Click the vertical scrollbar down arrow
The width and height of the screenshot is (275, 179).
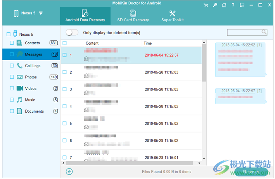coord(204,158)
